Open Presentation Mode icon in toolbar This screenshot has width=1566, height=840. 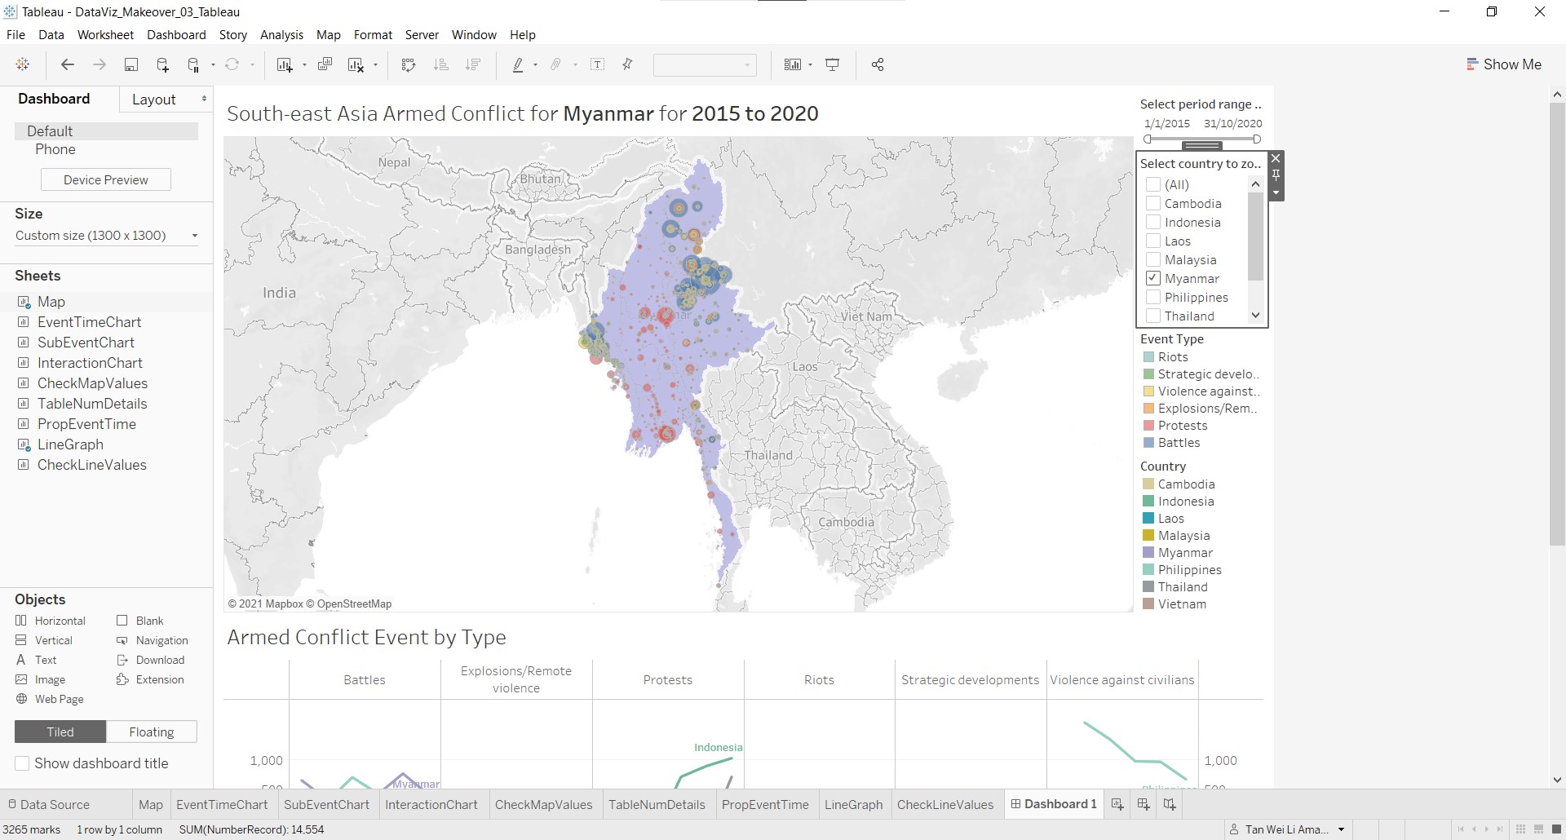click(833, 65)
